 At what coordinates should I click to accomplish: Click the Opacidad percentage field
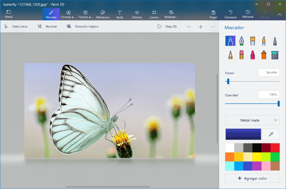point(269,94)
